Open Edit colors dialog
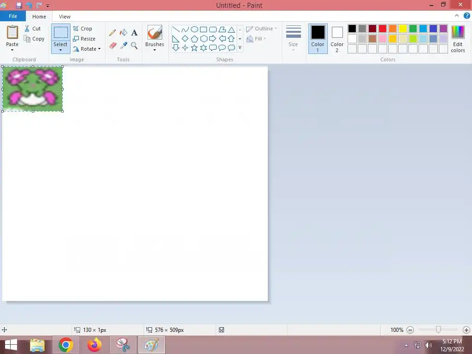The image size is (472, 354). coord(458,39)
